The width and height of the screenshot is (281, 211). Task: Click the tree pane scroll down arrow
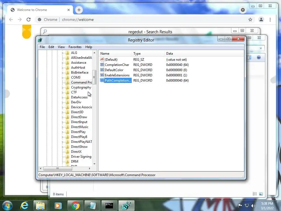click(94, 164)
